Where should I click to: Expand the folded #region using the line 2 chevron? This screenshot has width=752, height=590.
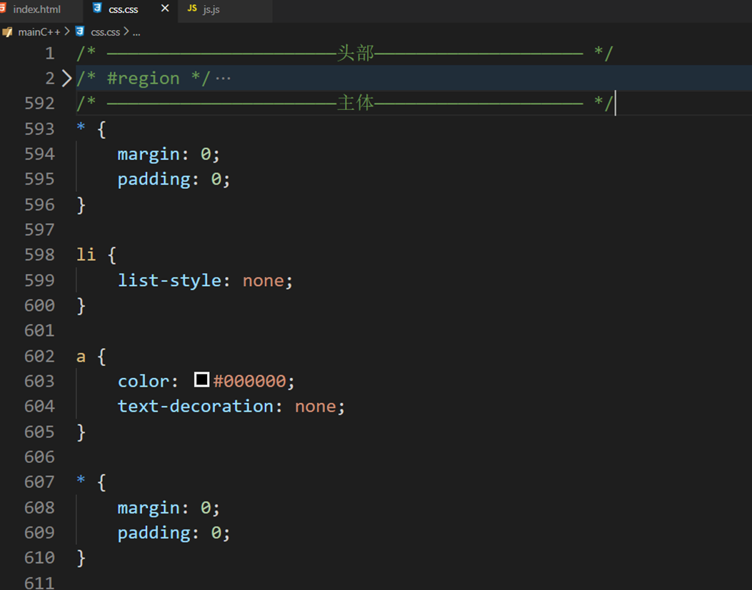pyautogui.click(x=66, y=78)
